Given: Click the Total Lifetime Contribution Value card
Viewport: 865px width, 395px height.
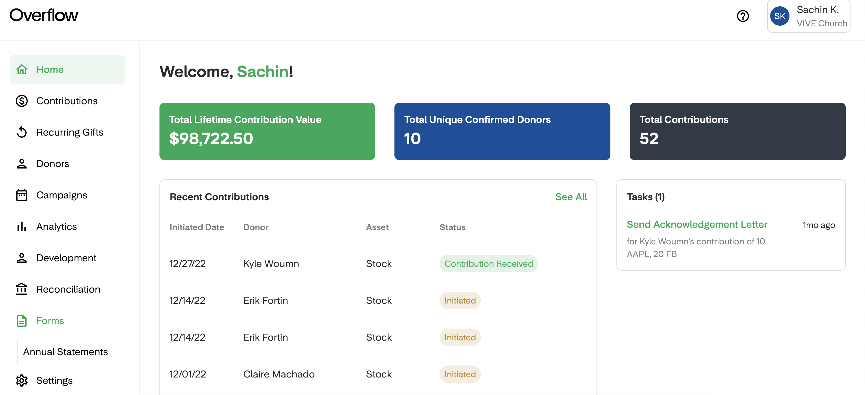Looking at the screenshot, I should pos(267,131).
